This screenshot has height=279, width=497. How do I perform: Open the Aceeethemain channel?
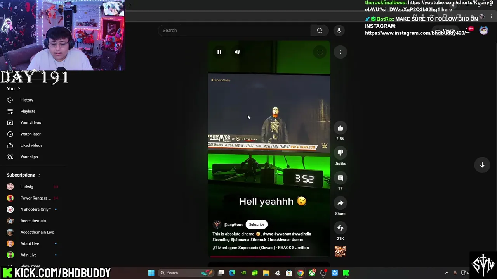click(x=33, y=221)
